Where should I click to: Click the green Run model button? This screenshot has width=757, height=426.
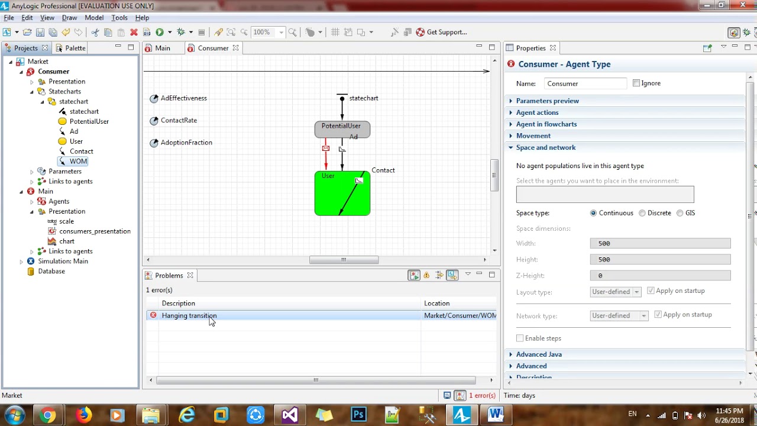[x=160, y=32]
